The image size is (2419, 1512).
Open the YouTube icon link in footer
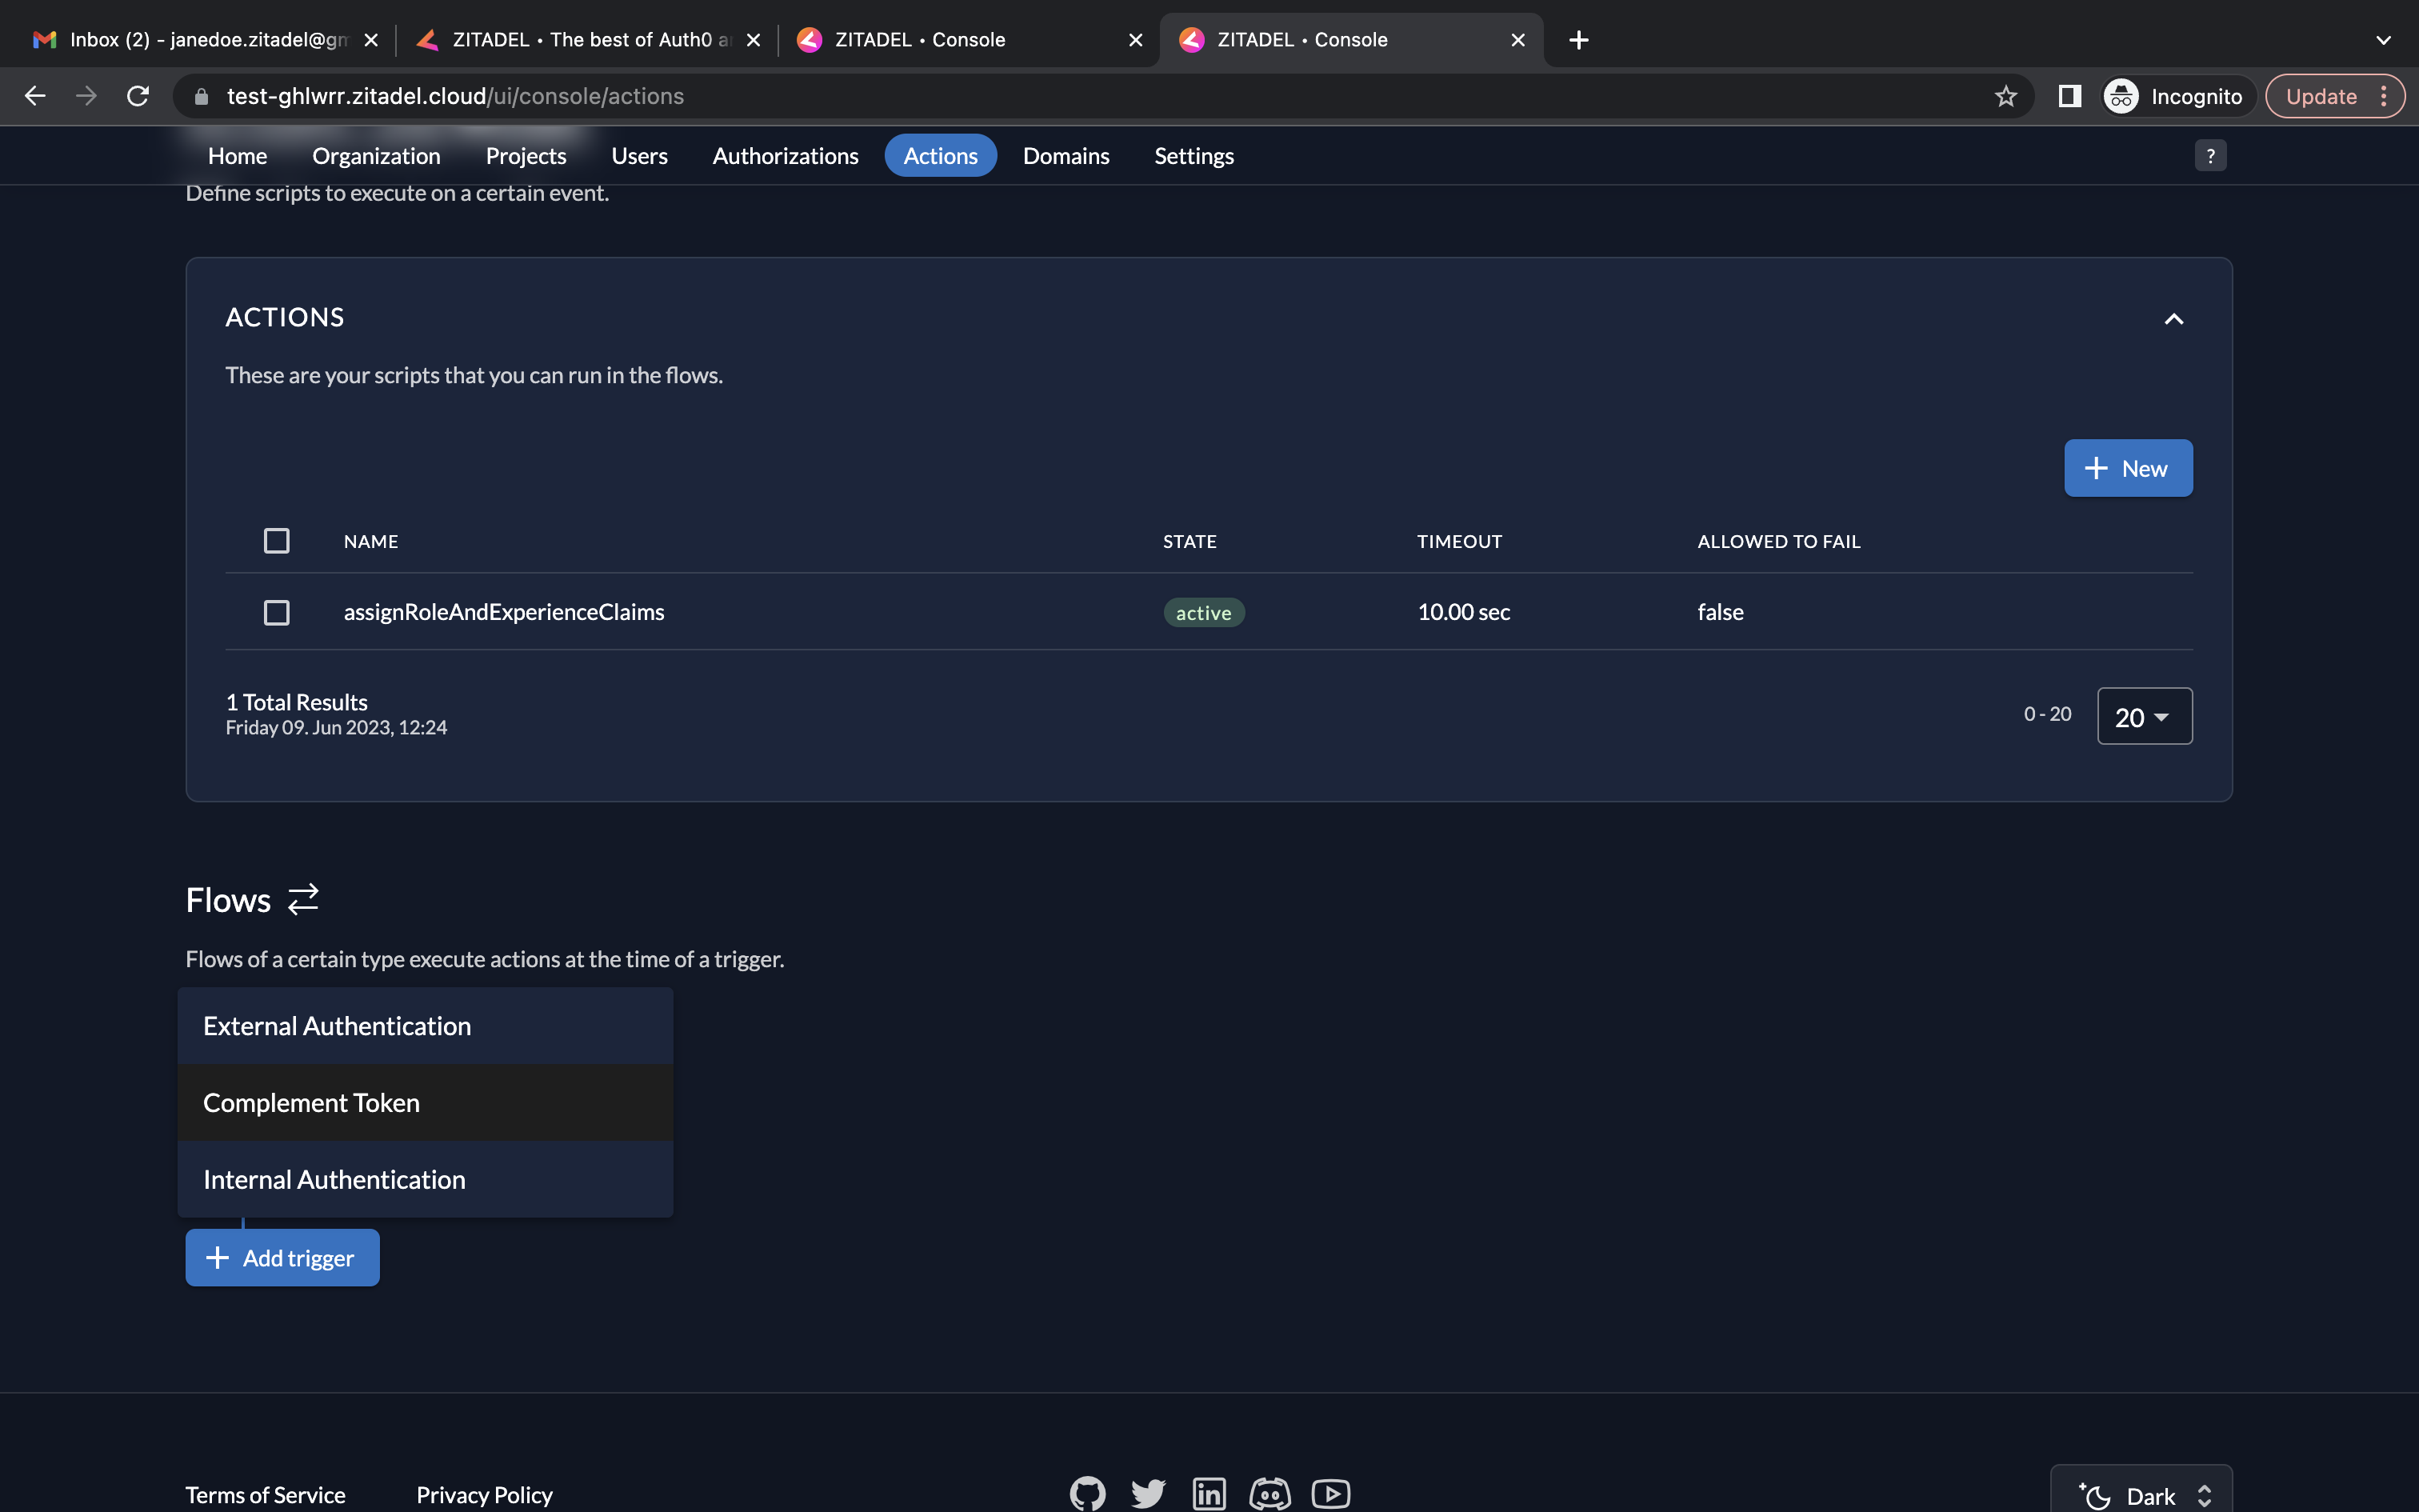[x=1330, y=1493]
